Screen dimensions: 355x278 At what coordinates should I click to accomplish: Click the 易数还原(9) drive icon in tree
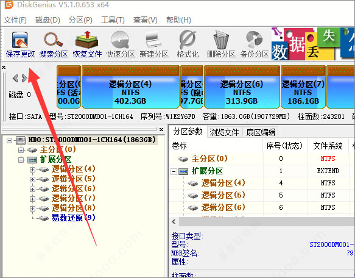(x=44, y=218)
